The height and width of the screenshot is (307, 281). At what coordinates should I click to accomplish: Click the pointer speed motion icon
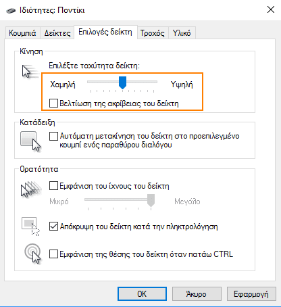[30, 71]
